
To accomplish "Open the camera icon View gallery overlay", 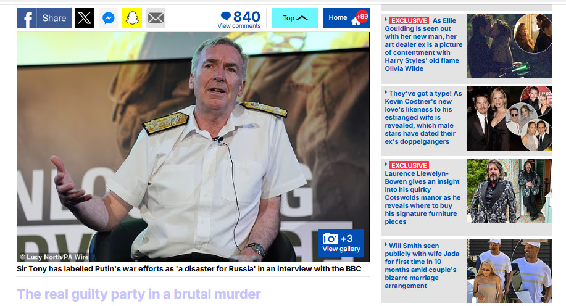I will click(x=341, y=243).
